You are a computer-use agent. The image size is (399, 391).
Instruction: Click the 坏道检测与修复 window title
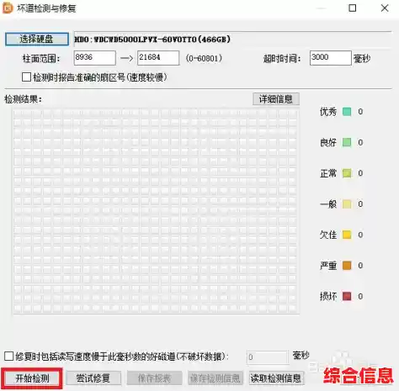click(x=46, y=8)
